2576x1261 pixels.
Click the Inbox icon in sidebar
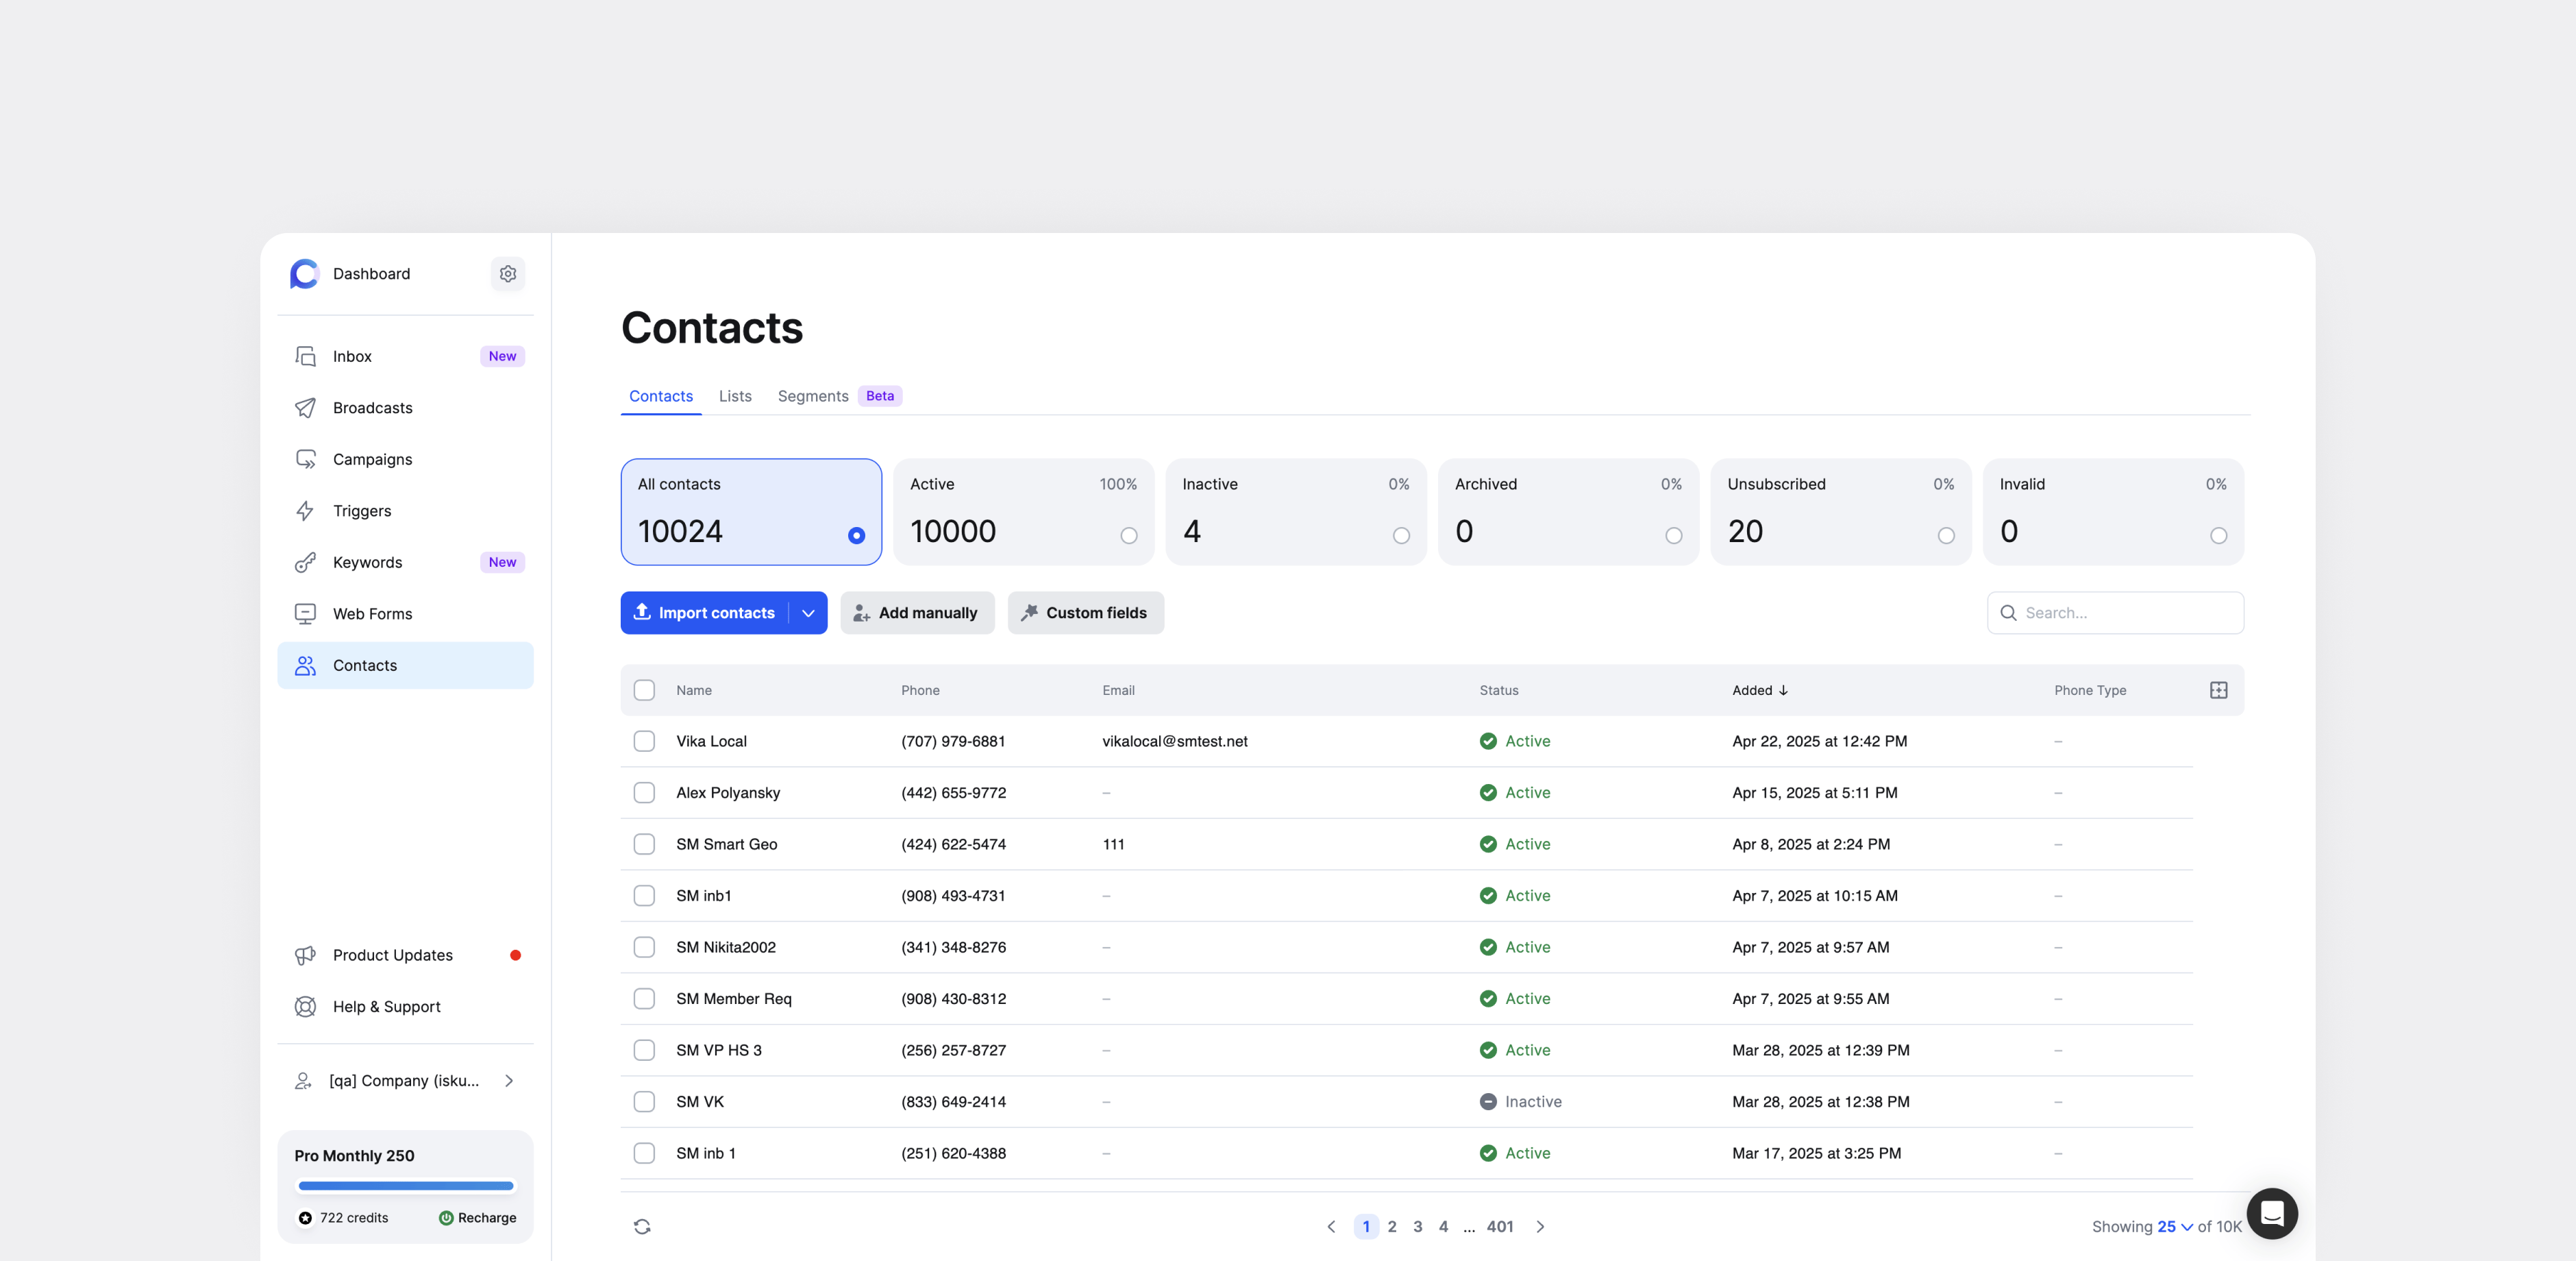[x=305, y=356]
